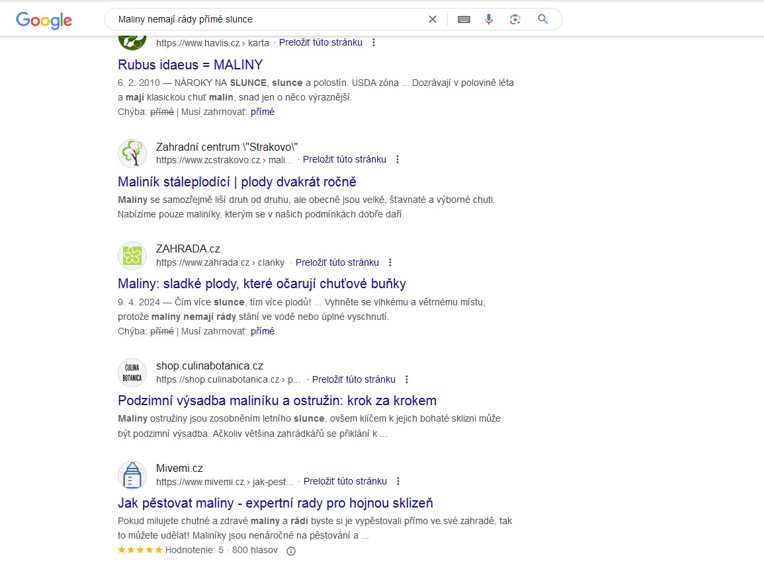764x573 pixels.
Task: Click the magnifying glass search button
Action: tap(542, 19)
